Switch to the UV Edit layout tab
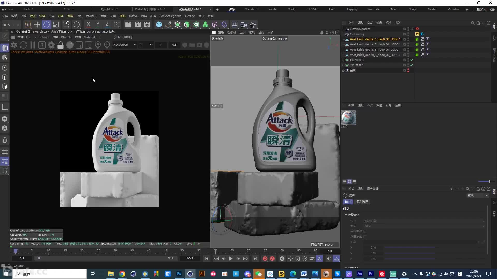 [x=312, y=9]
